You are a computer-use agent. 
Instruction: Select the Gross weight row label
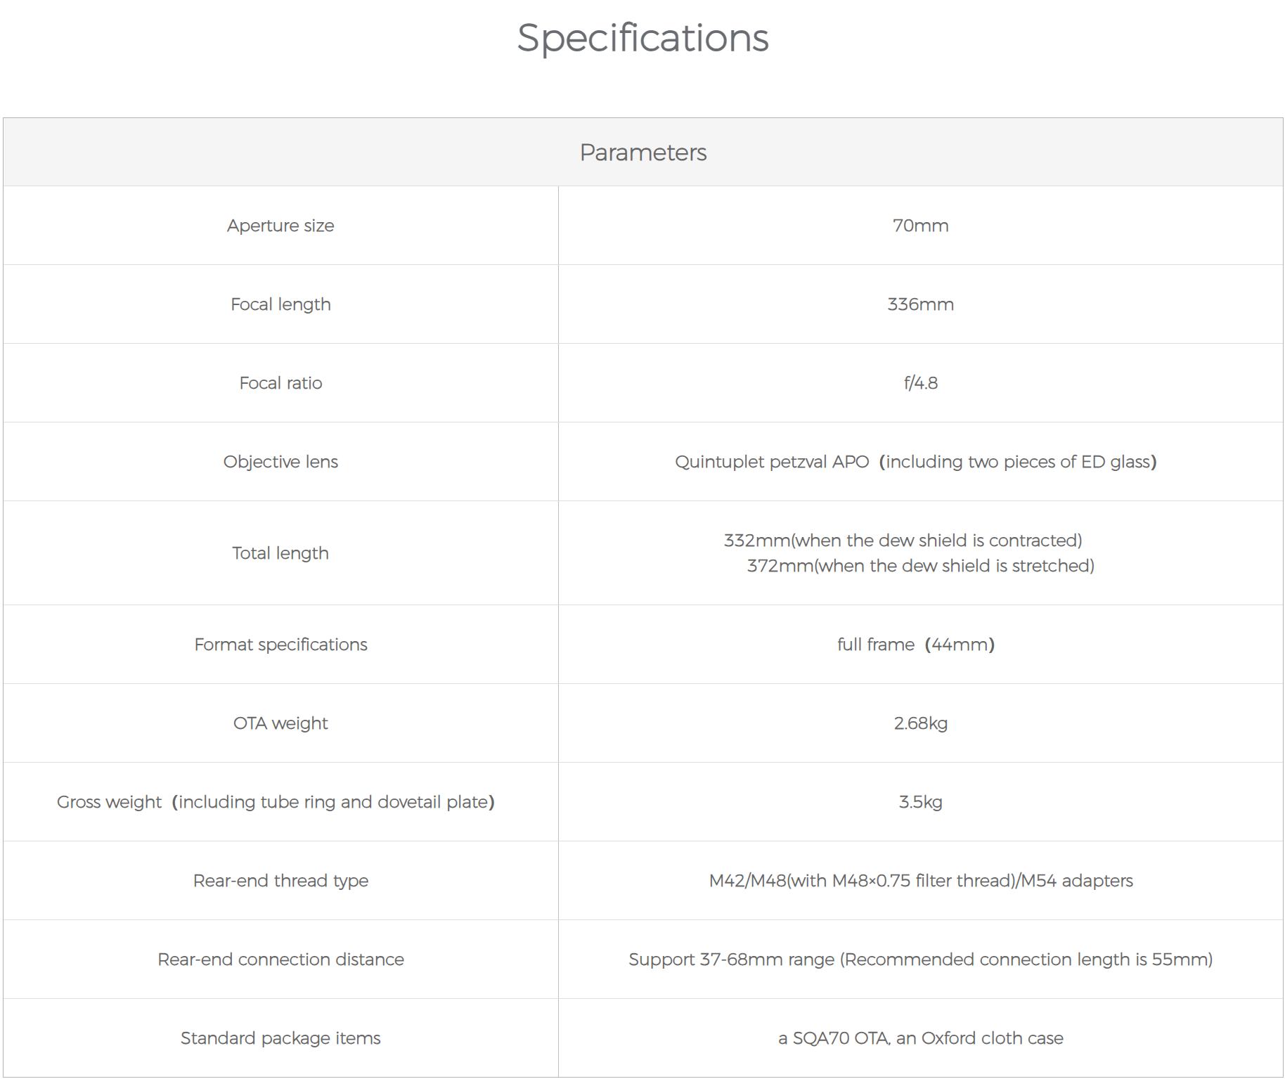276,802
